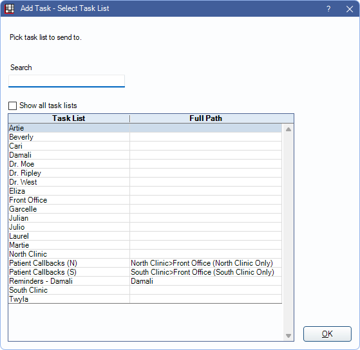This screenshot has width=360, height=350.
Task: Open the help question mark button
Action: [328, 9]
